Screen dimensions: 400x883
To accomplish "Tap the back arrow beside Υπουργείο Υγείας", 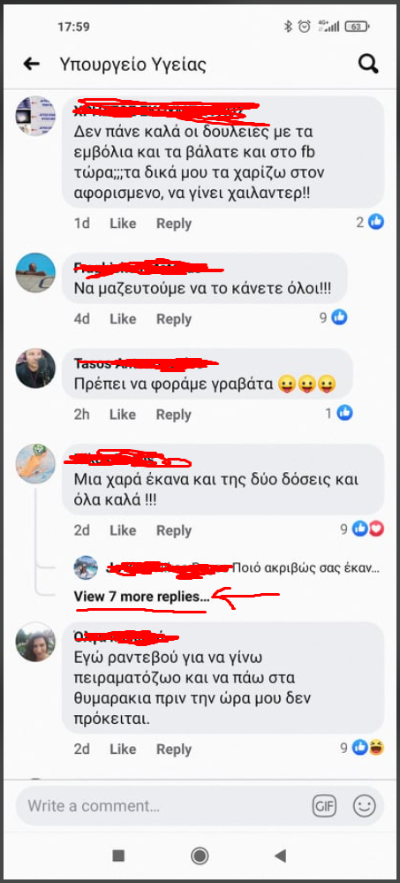I will tap(32, 65).
